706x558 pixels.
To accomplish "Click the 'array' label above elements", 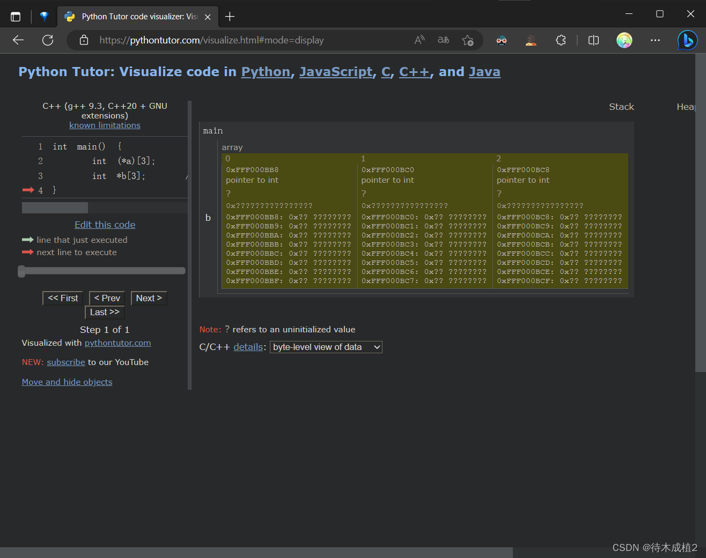I will tap(232, 147).
